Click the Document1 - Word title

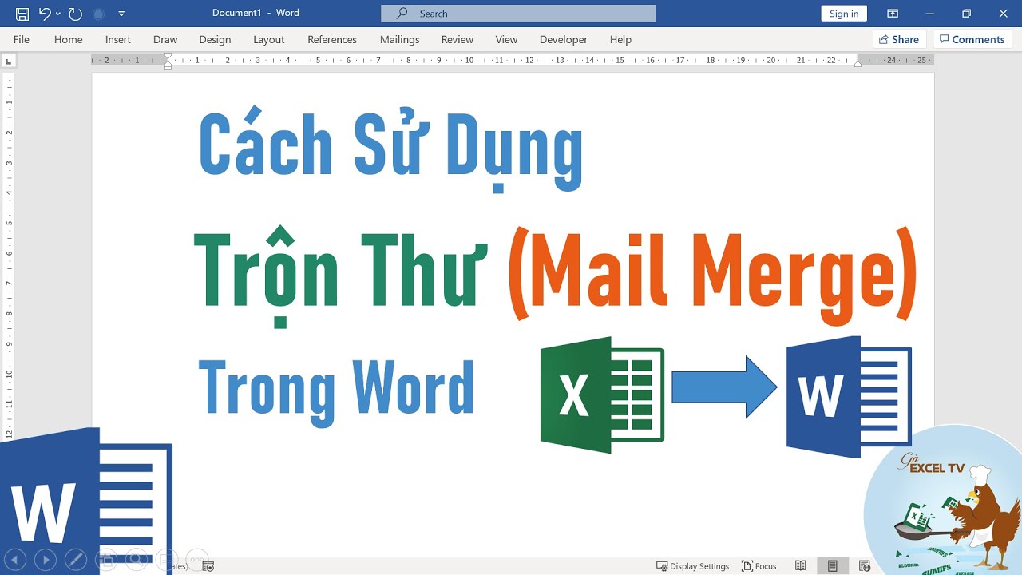[x=256, y=14]
